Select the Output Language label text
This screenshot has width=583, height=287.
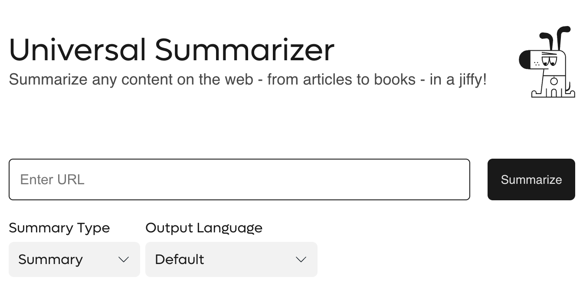tap(204, 228)
